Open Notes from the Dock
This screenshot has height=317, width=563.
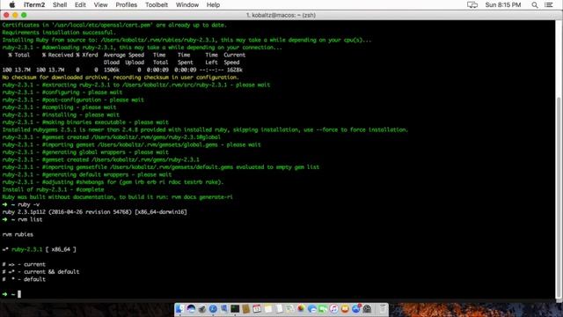click(x=268, y=309)
